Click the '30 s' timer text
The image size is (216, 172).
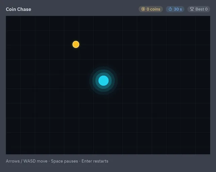178,9
